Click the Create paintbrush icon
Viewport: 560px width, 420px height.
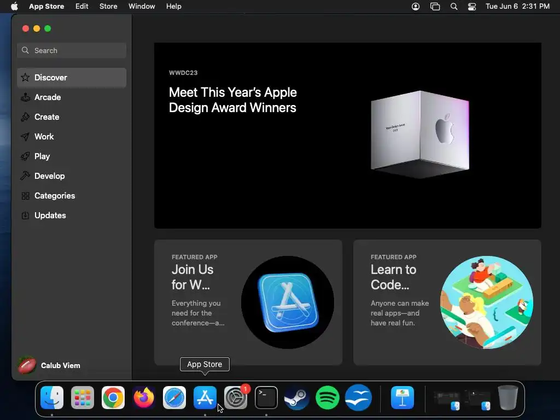tap(25, 117)
